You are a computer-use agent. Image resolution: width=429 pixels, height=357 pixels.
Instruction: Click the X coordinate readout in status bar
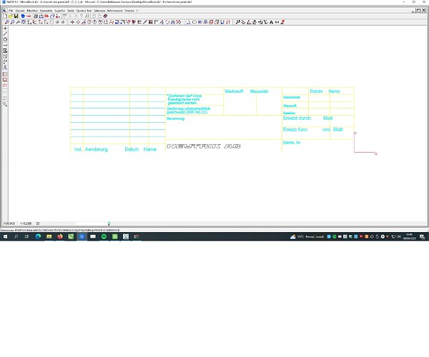point(9,223)
